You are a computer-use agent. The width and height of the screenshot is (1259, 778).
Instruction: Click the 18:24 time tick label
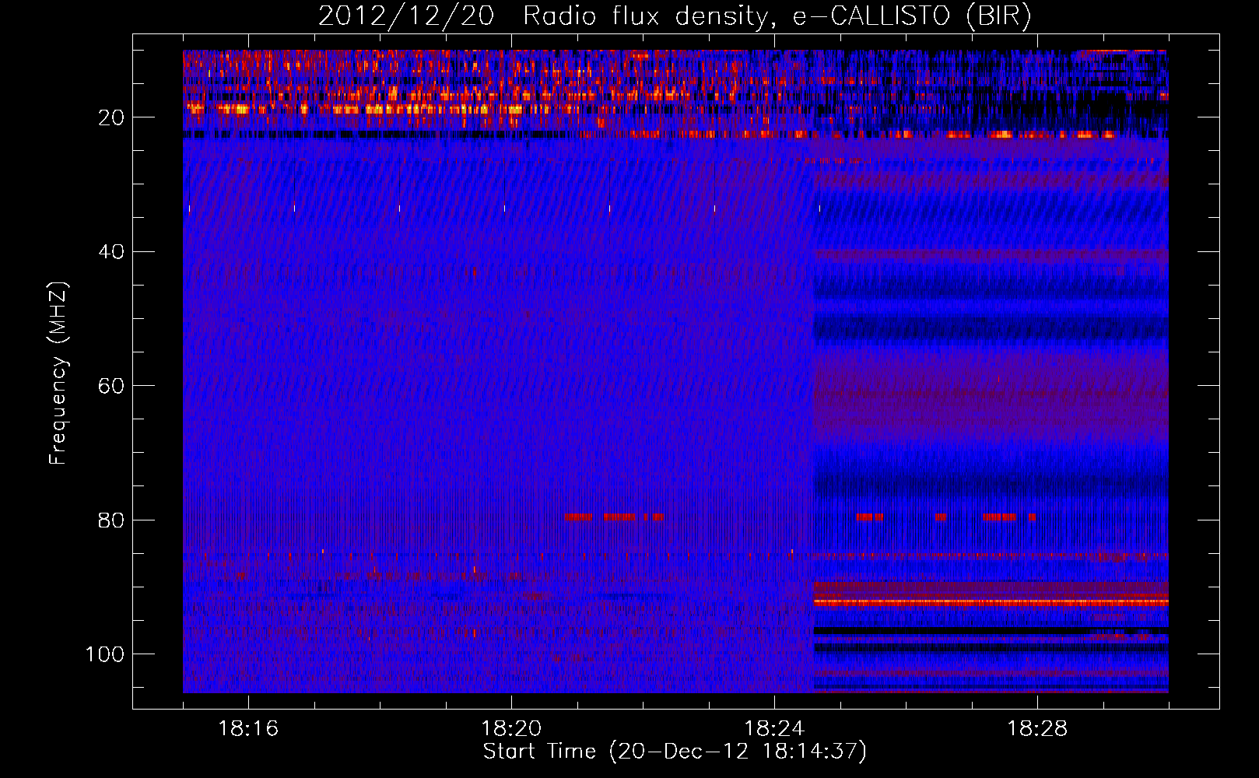point(774,729)
